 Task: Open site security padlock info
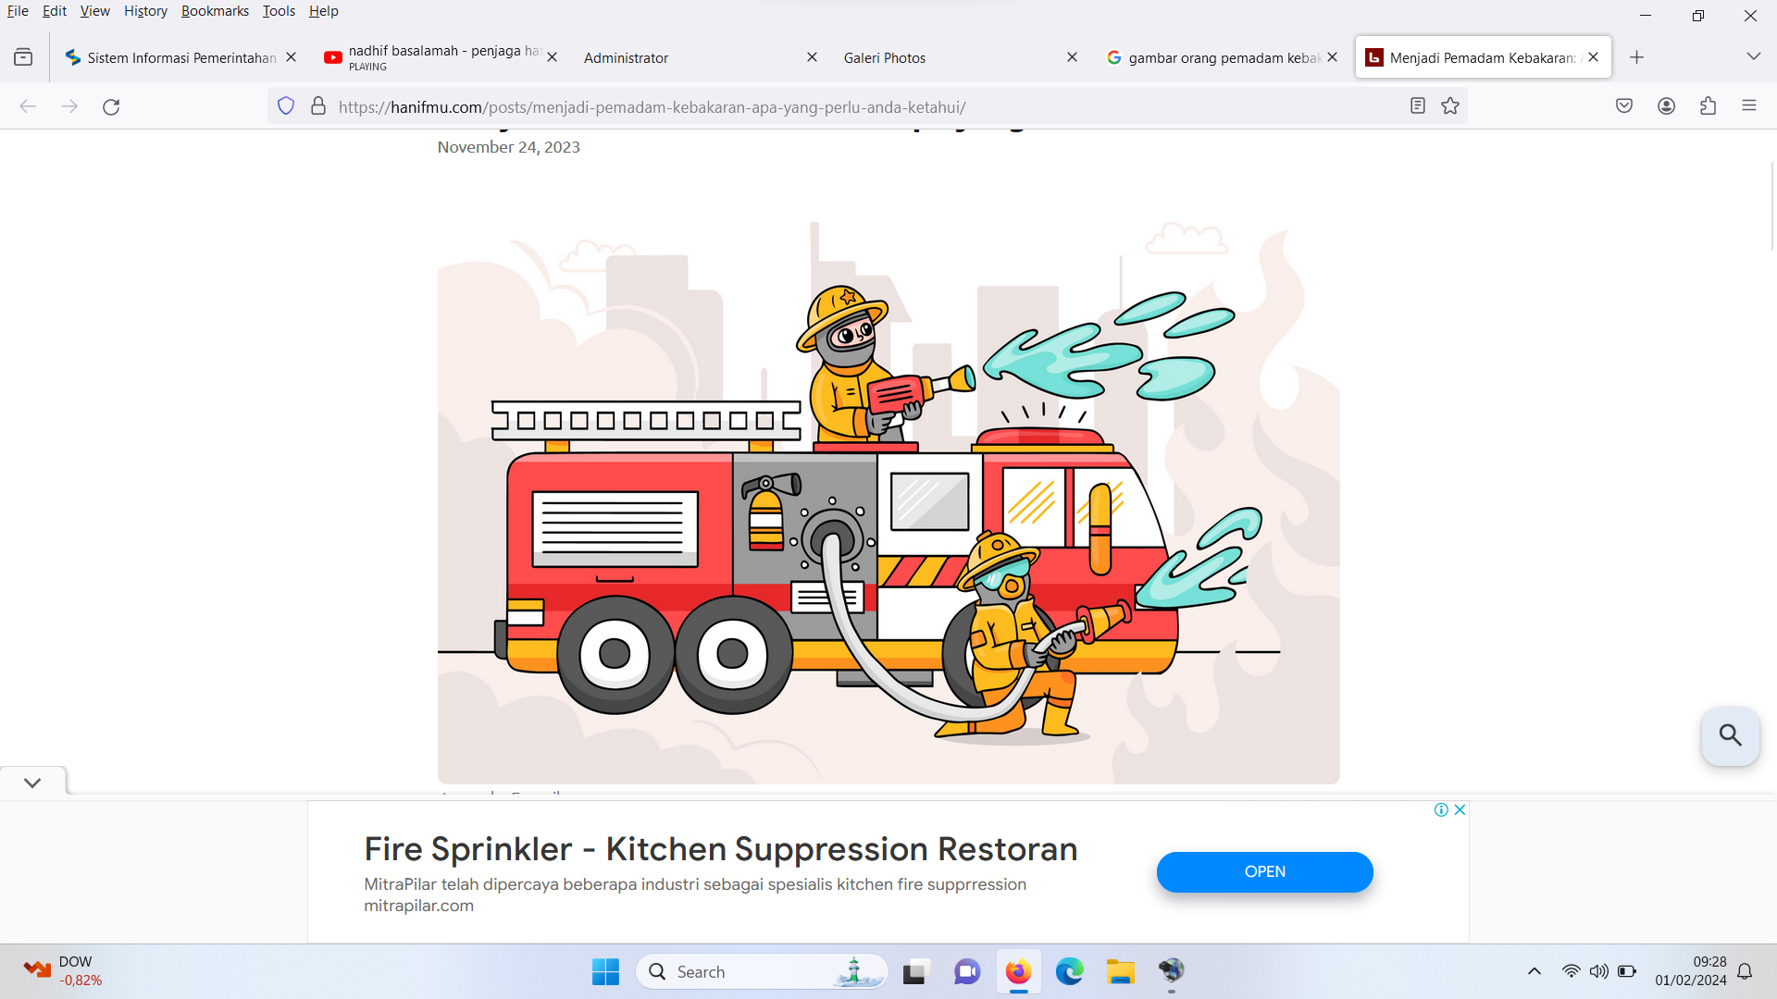pyautogui.click(x=318, y=106)
